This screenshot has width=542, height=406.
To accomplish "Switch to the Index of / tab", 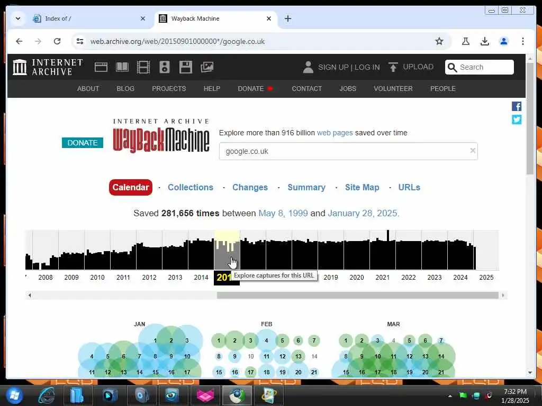I will (90, 19).
